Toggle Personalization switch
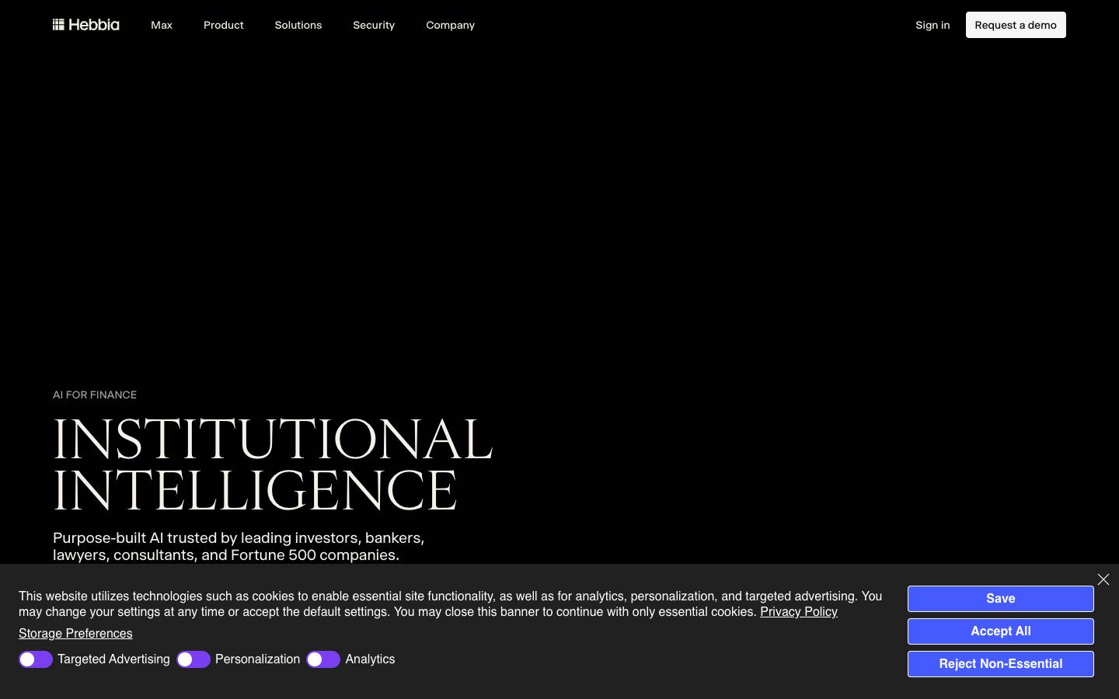Image resolution: width=1119 pixels, height=699 pixels. tap(193, 659)
